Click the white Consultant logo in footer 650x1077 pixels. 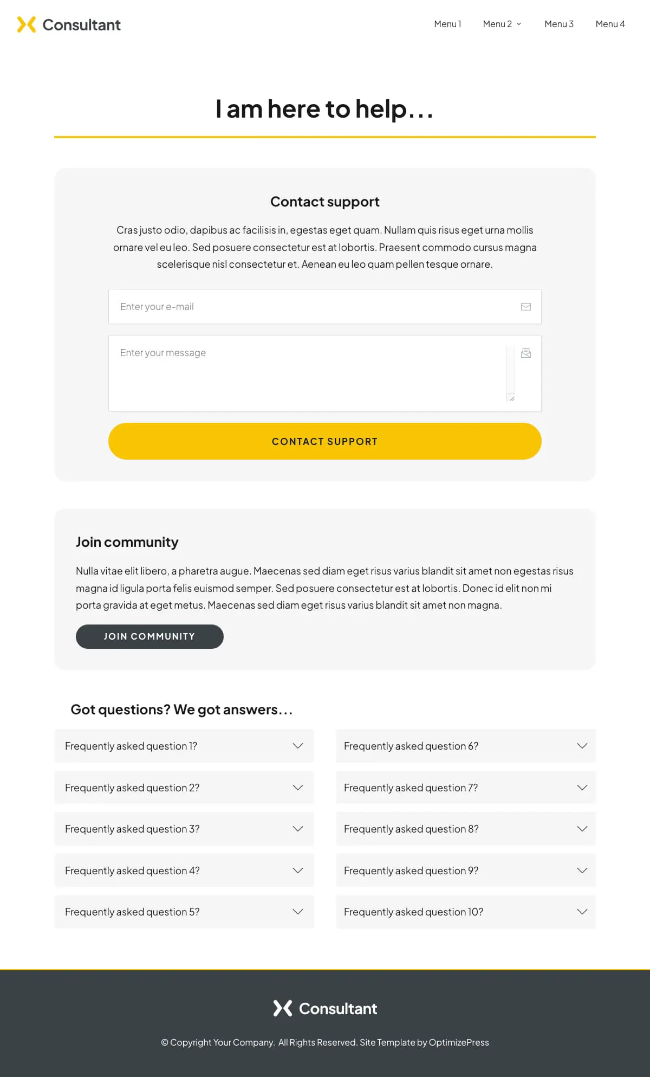click(x=325, y=1008)
